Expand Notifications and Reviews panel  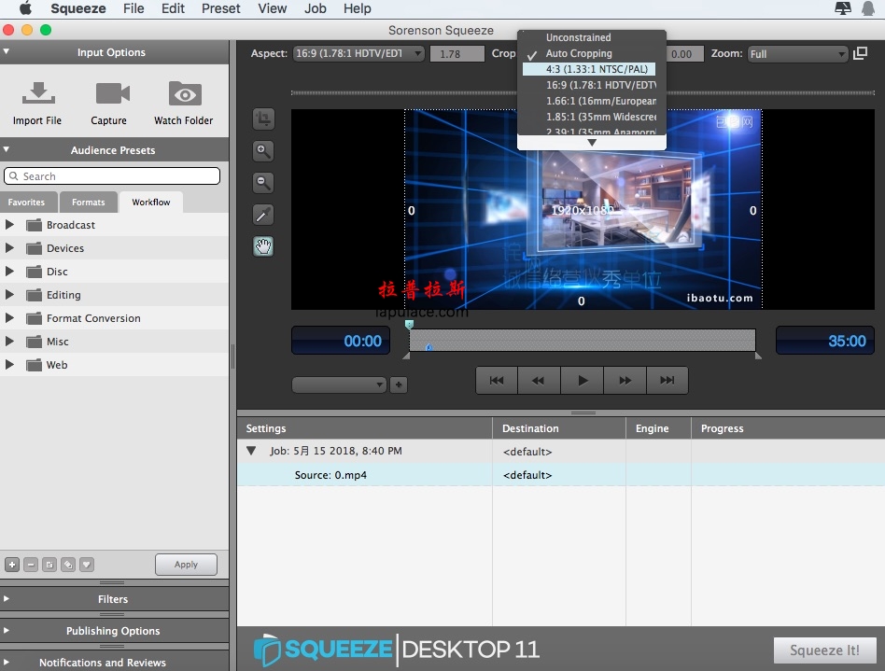(x=7, y=662)
